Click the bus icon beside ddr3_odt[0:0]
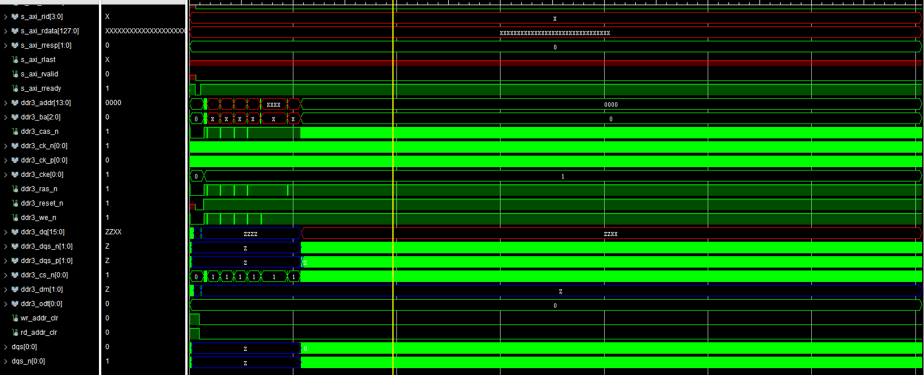The image size is (924, 375). pos(15,304)
